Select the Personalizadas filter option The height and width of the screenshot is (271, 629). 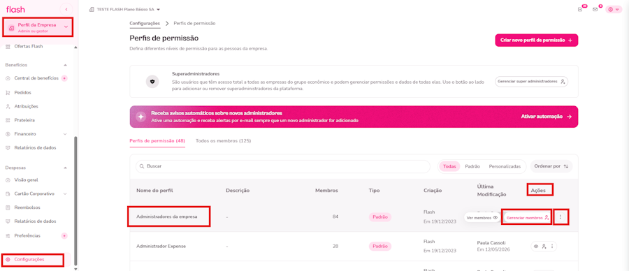[505, 166]
